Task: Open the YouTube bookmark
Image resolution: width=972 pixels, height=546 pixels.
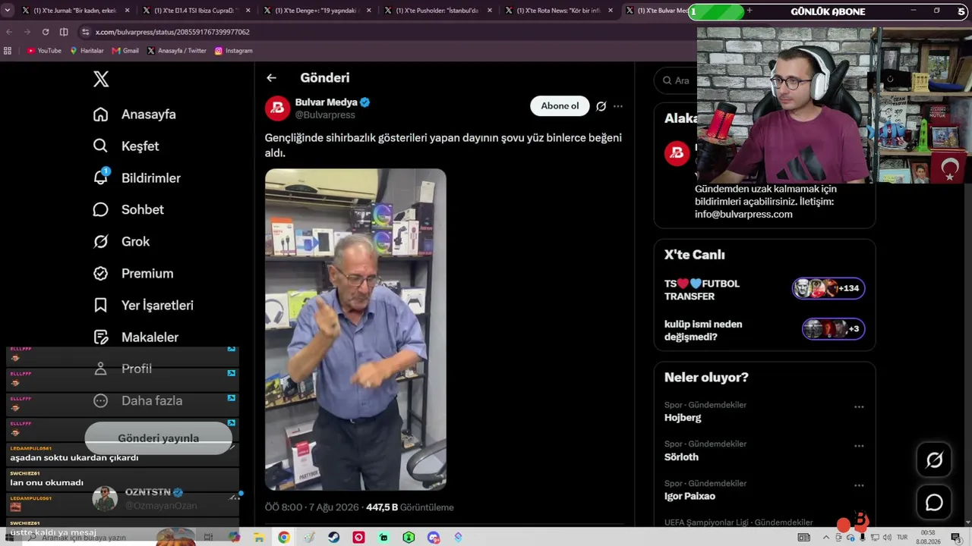Action: click(x=44, y=51)
